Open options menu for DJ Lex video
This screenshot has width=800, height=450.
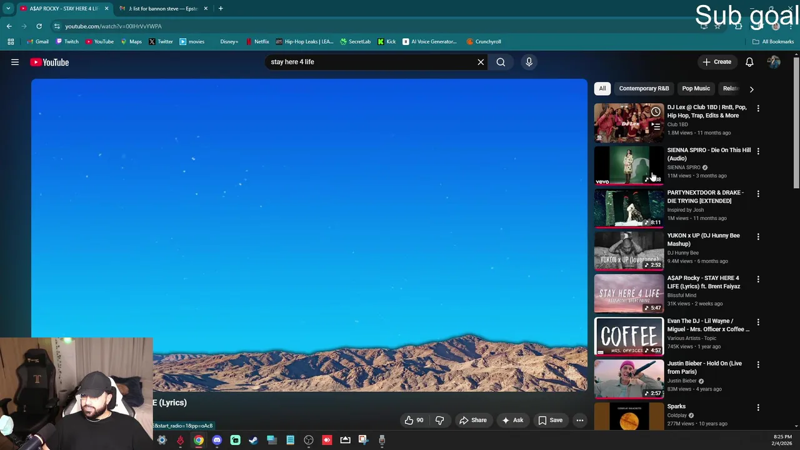tap(758, 108)
